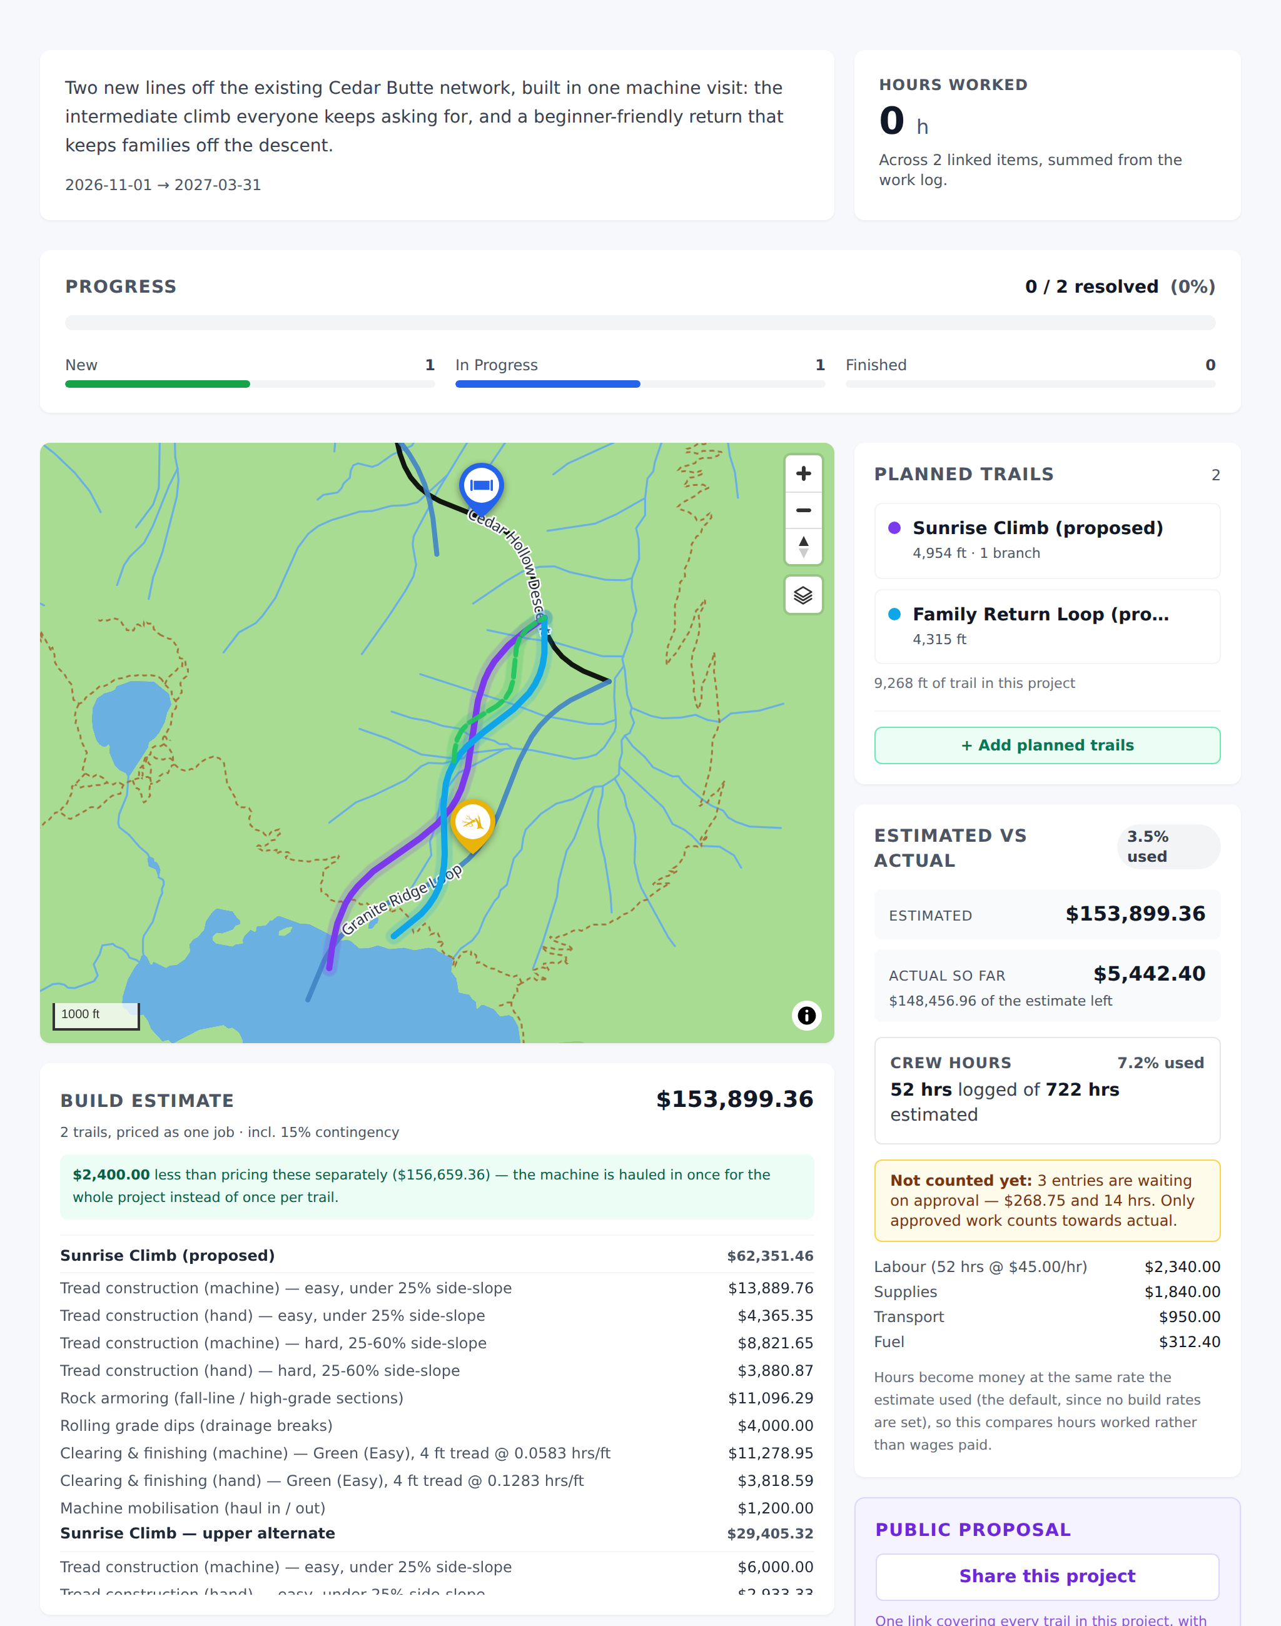Click Add planned trails button
1281x1626 pixels.
1047,745
